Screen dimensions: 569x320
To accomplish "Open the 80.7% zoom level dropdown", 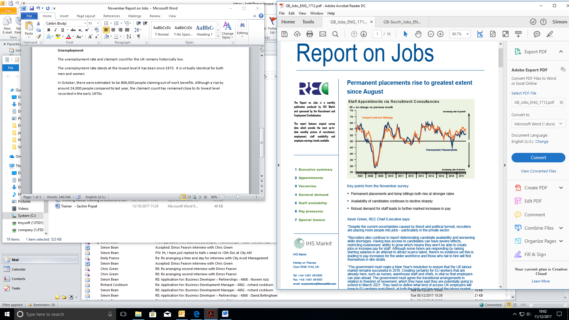I will (x=467, y=34).
